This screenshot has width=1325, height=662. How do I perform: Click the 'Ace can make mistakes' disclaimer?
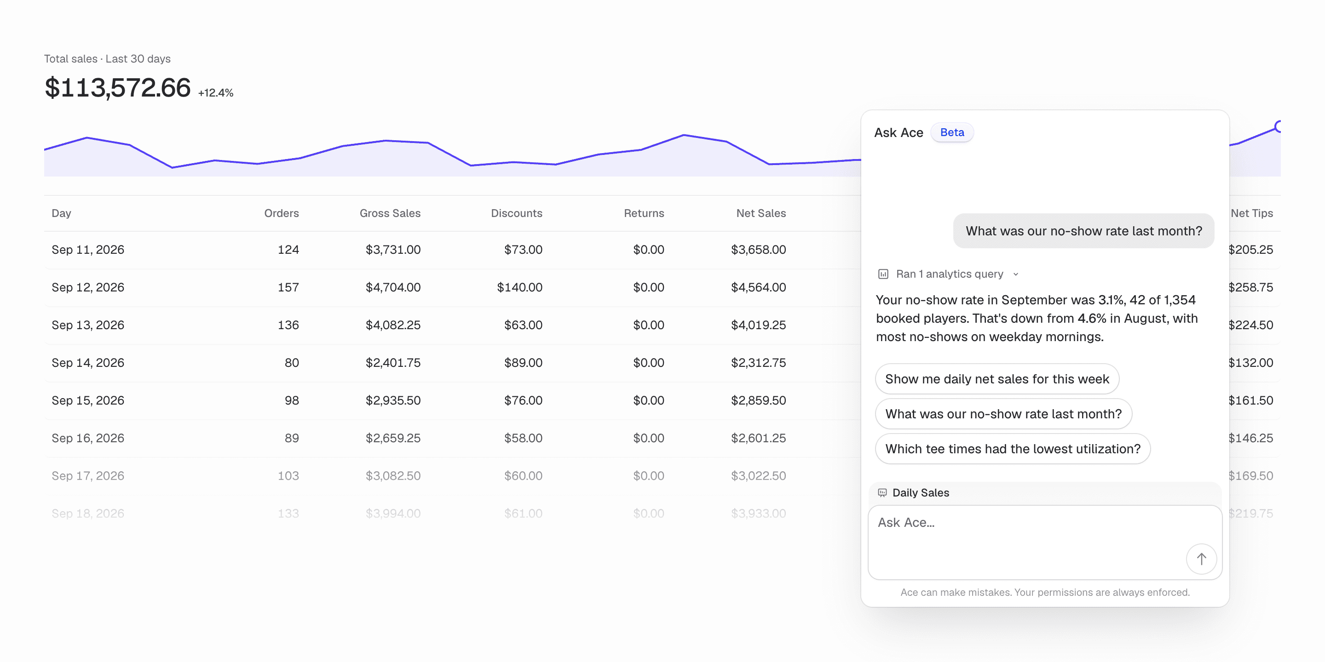pyautogui.click(x=1045, y=592)
